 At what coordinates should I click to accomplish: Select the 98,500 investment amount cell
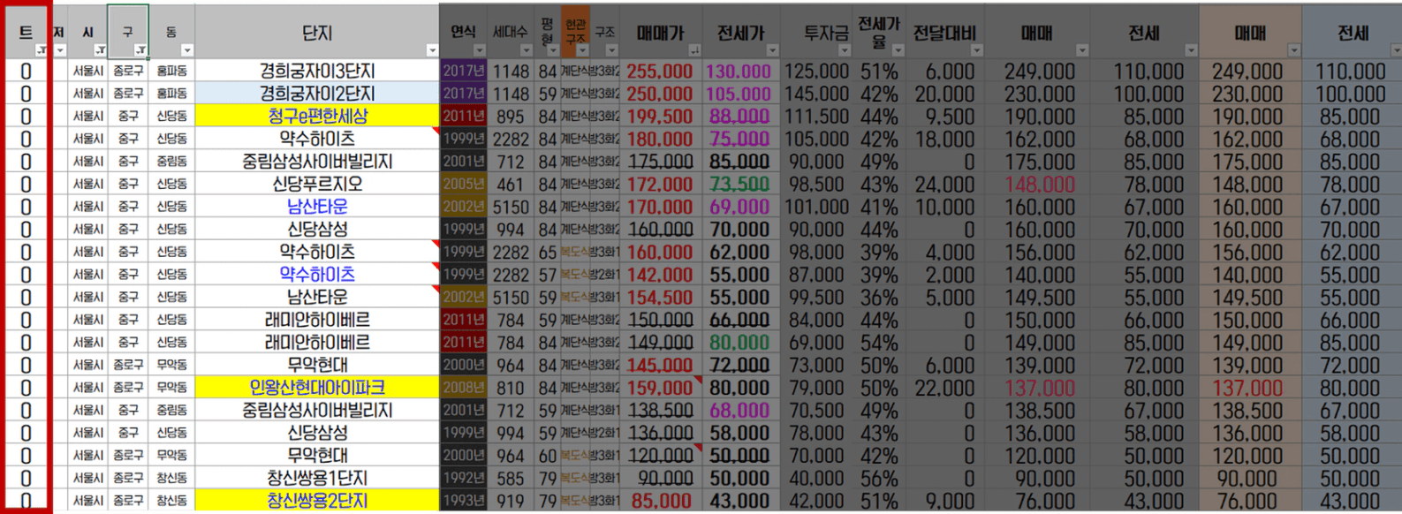click(816, 184)
